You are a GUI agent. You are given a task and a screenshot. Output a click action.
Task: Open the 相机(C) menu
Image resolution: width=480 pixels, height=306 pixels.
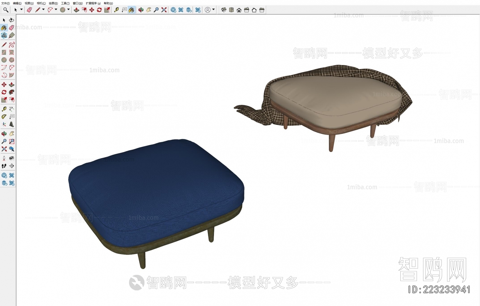click(41, 3)
